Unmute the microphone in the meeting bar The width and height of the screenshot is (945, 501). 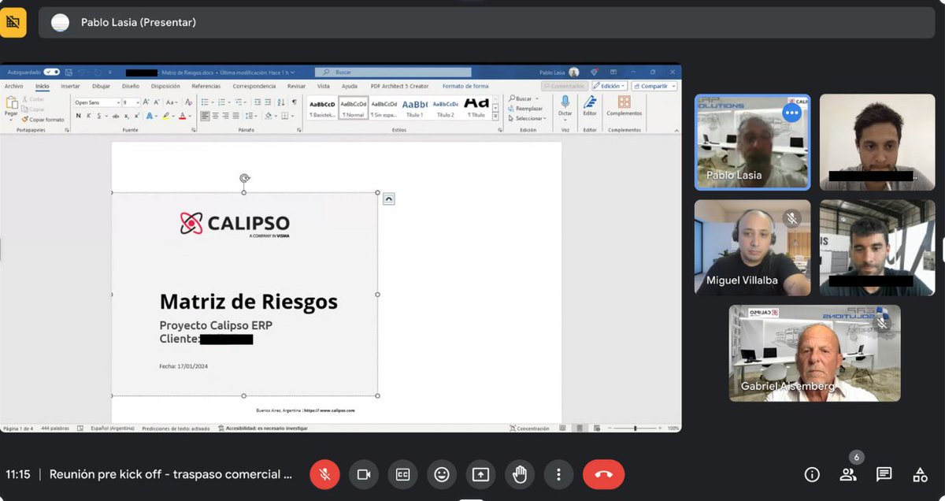coord(324,474)
